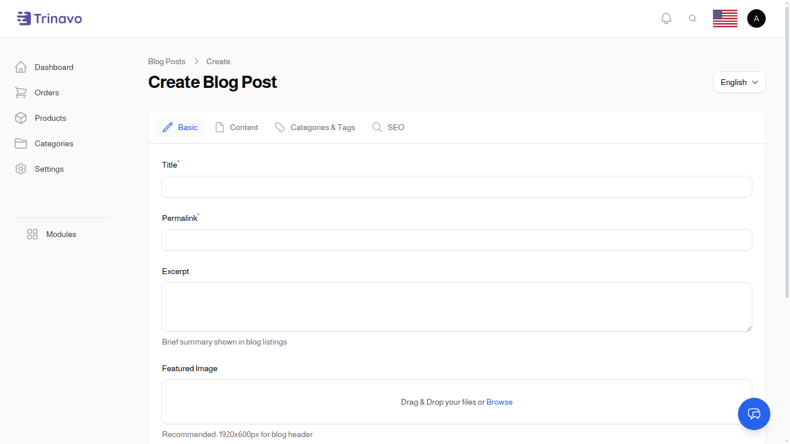Open the Categories folder icon
Image resolution: width=790 pixels, height=444 pixels.
point(21,143)
